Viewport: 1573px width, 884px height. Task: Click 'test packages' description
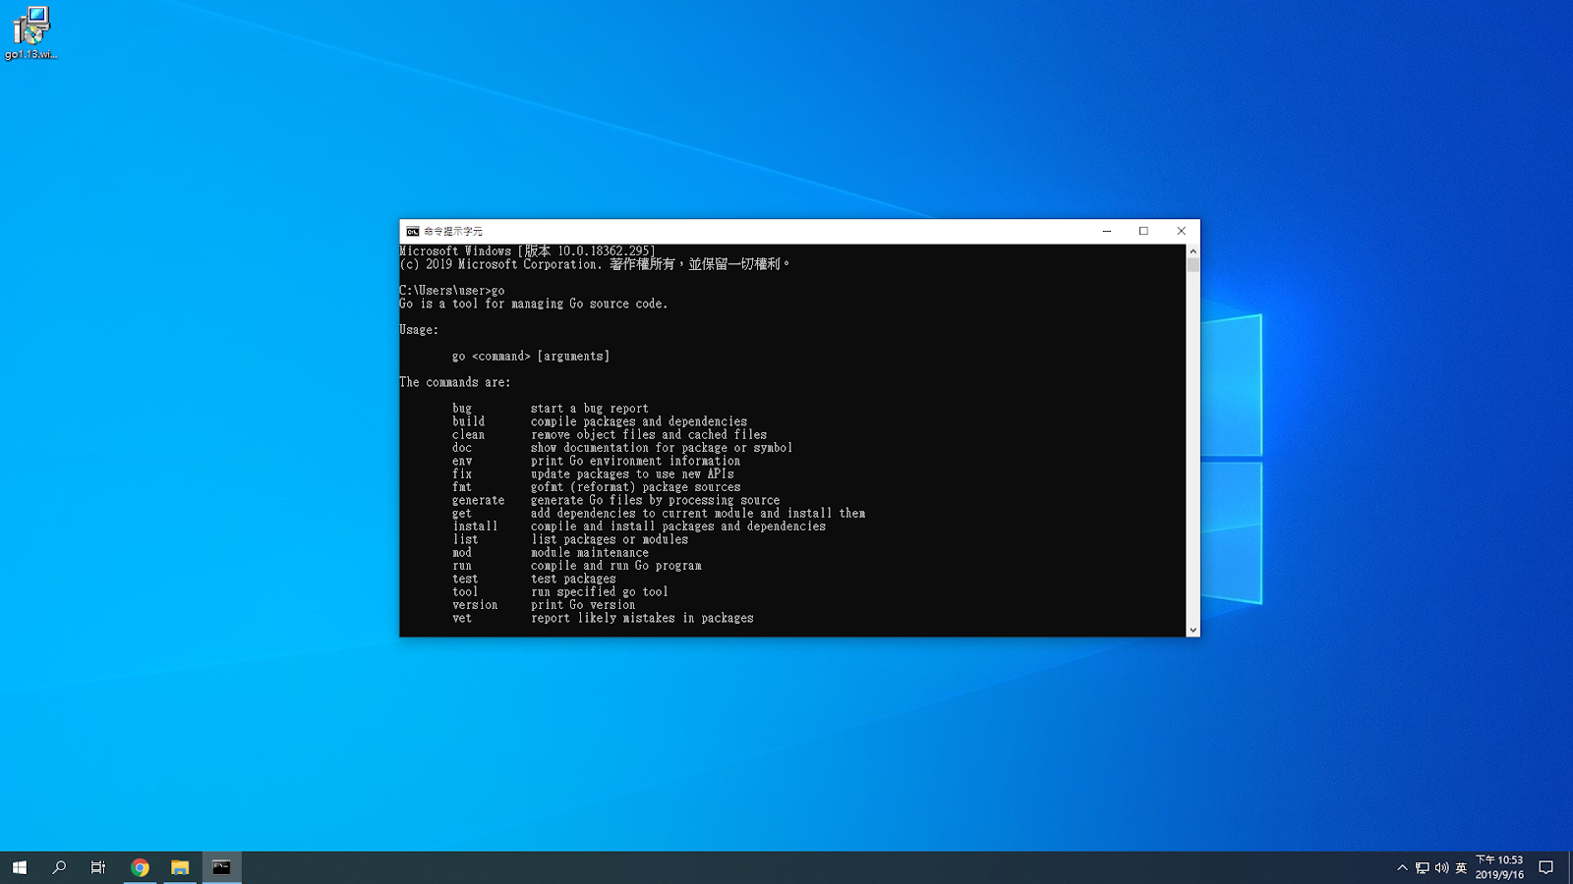tap(573, 579)
